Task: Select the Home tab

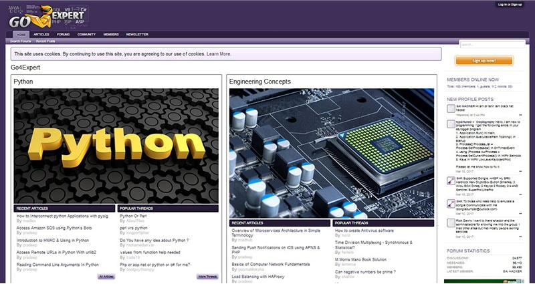Action: (21, 35)
